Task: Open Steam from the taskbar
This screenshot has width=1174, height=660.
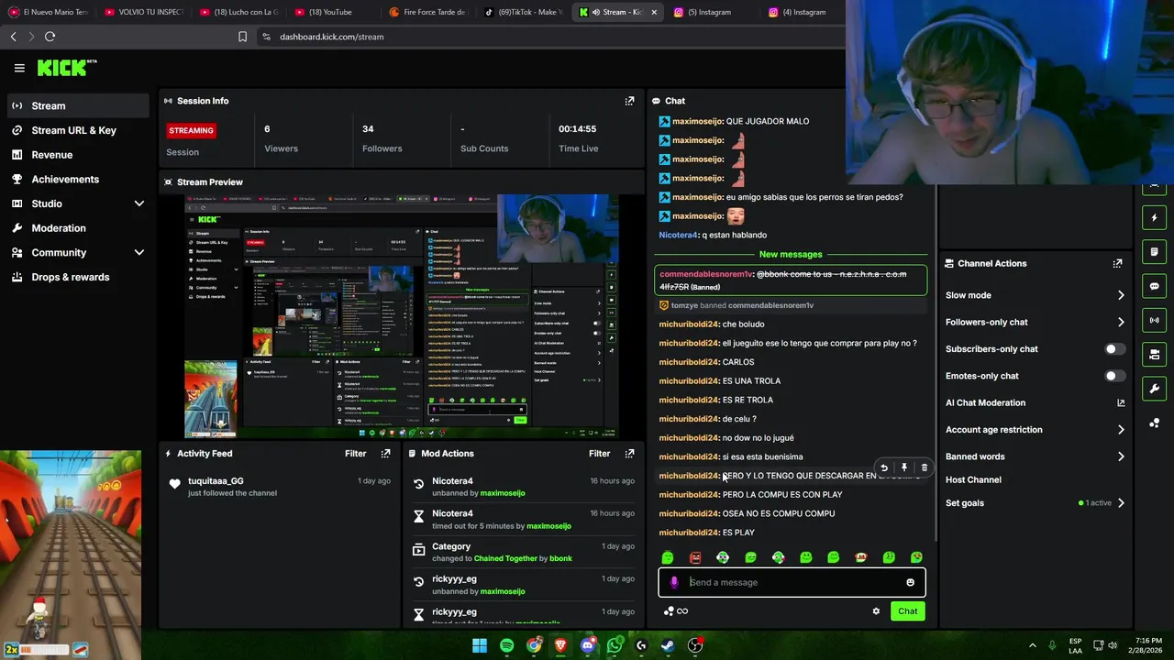Action: (669, 645)
